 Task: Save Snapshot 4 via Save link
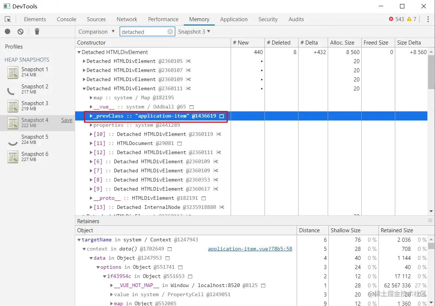click(67, 120)
